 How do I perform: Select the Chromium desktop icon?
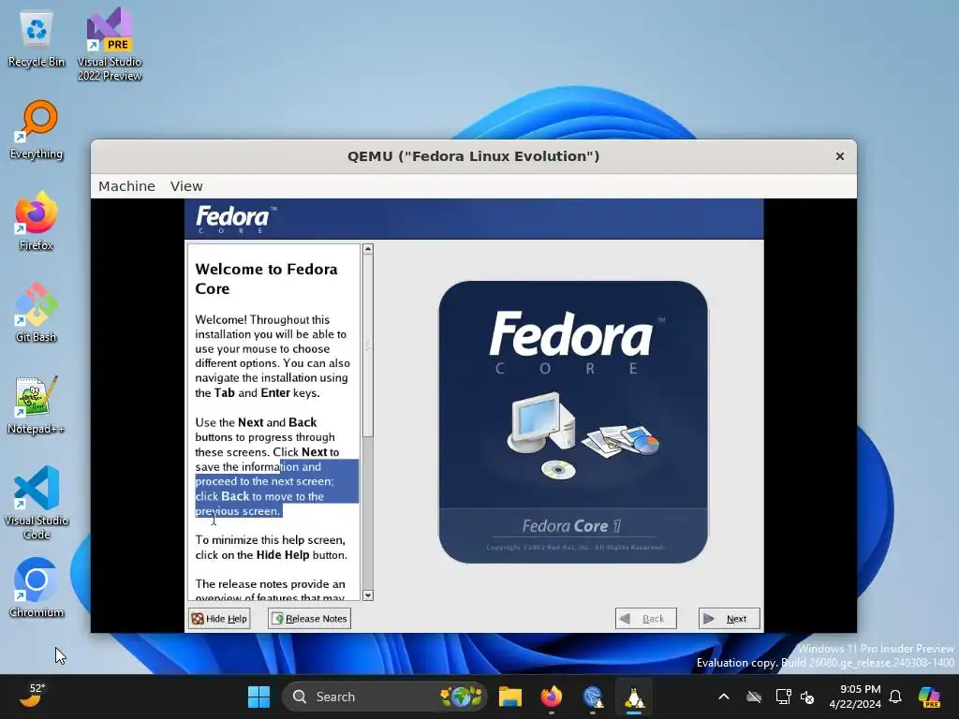(37, 588)
